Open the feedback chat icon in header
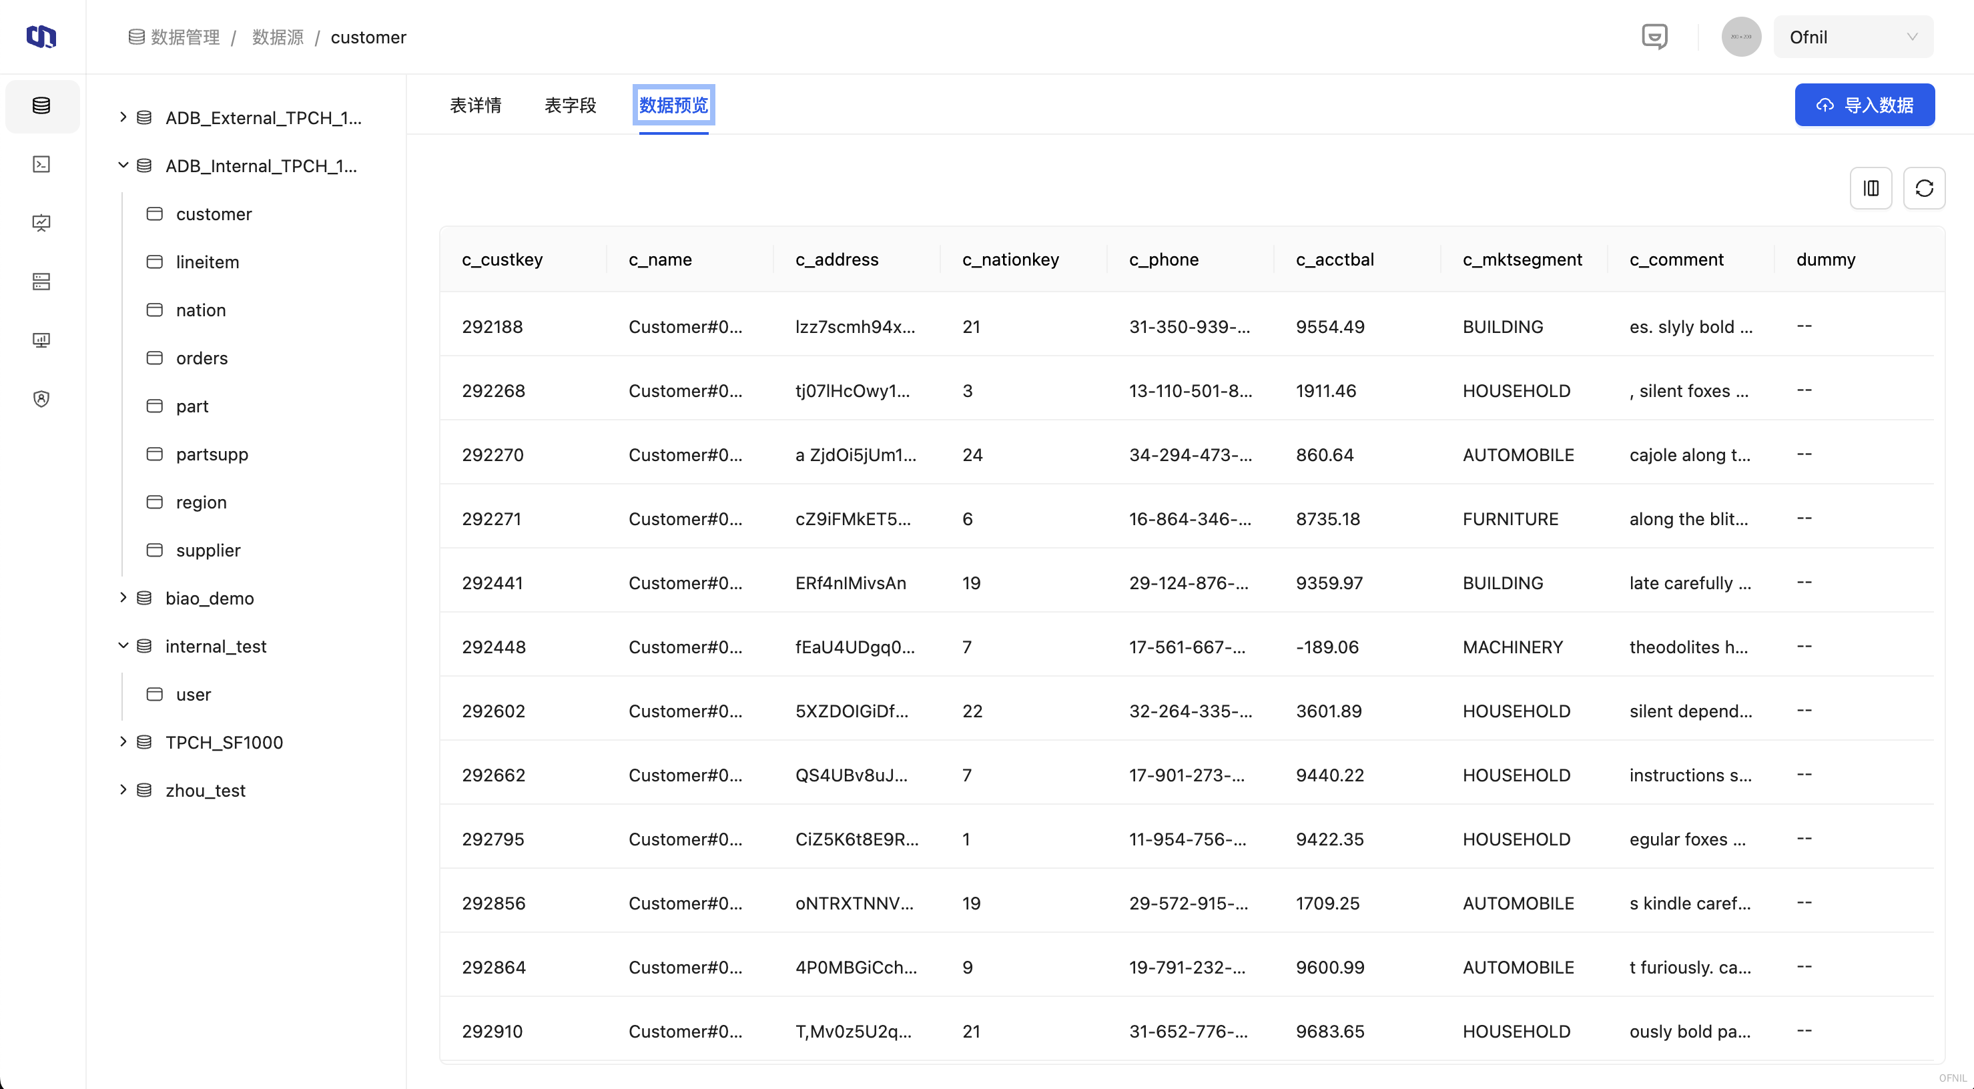 pyautogui.click(x=1654, y=37)
